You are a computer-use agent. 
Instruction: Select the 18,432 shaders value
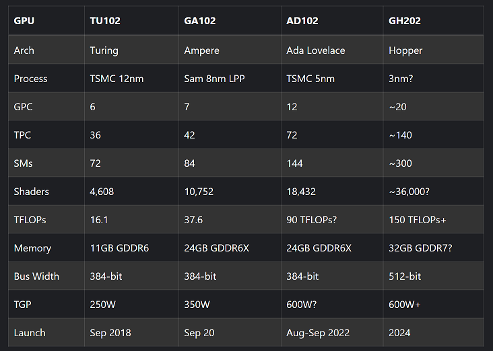coord(302,192)
